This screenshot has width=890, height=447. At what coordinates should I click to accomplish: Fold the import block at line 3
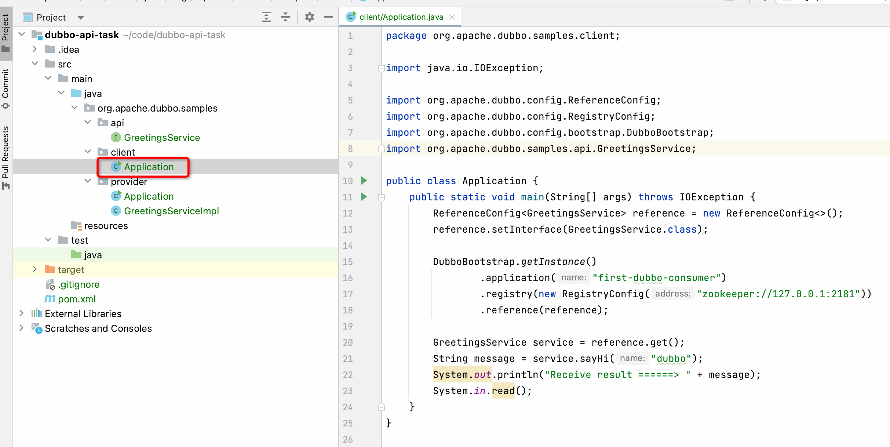click(381, 68)
